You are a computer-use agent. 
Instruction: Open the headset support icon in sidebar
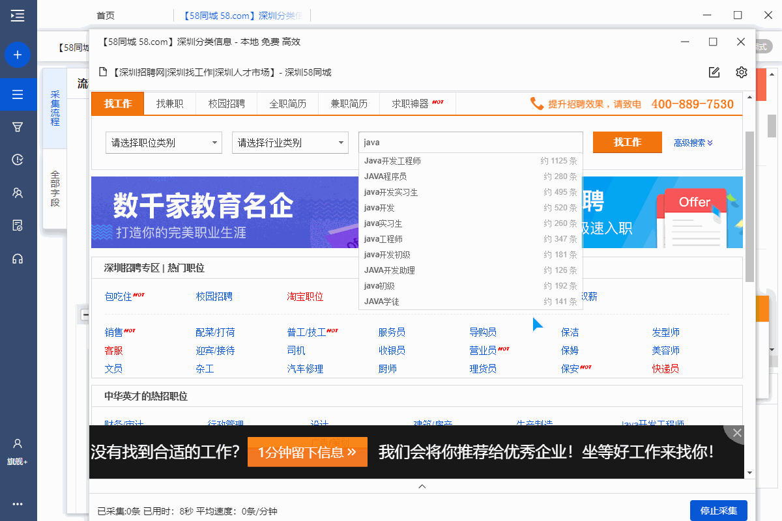pos(18,259)
